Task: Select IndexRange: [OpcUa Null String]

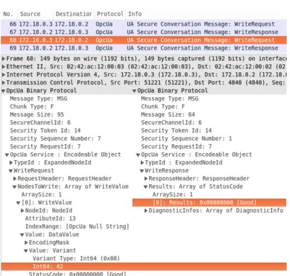Action: click(77, 226)
